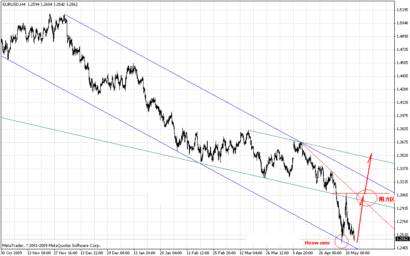Select the 11 Feb 12:00 time label
The height and width of the screenshot is (256, 410).
198,253
